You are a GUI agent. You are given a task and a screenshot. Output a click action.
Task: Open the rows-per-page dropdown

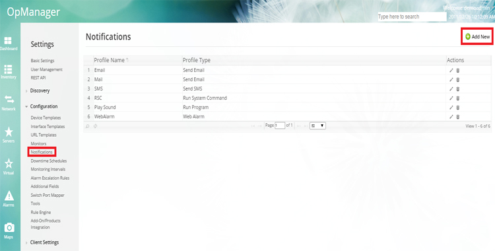click(x=317, y=126)
